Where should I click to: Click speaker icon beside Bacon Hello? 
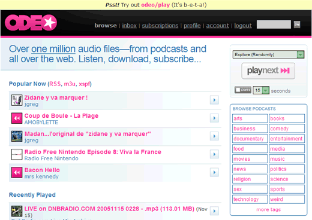click(x=17, y=172)
